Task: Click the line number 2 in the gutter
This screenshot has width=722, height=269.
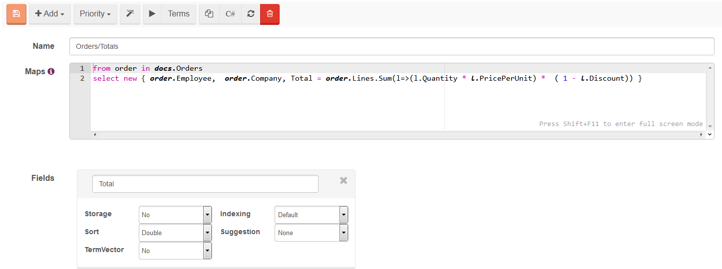Action: 82,79
